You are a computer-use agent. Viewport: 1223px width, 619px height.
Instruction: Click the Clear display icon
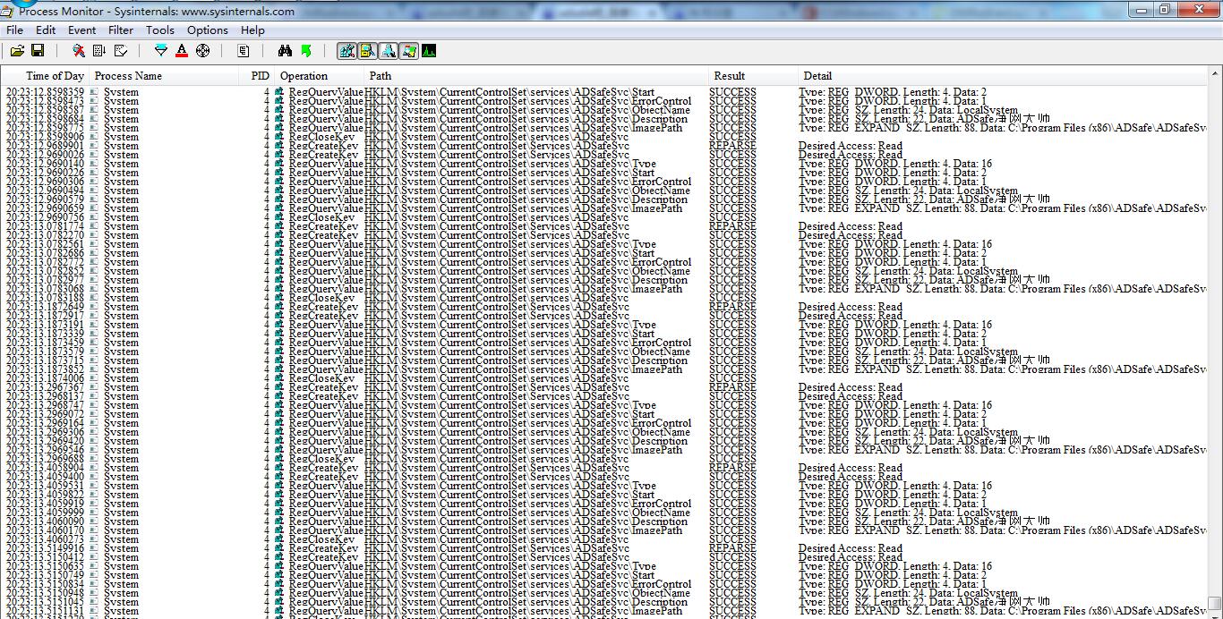tap(121, 51)
